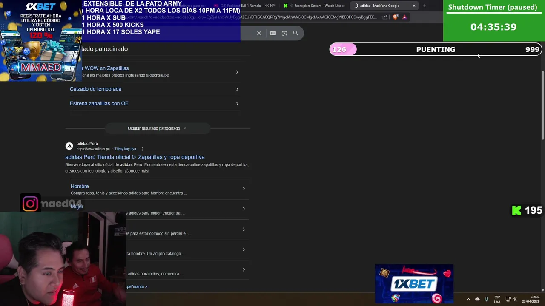Open three-dot menu beside adidas.pe result
This screenshot has width=545, height=306.
click(142, 149)
